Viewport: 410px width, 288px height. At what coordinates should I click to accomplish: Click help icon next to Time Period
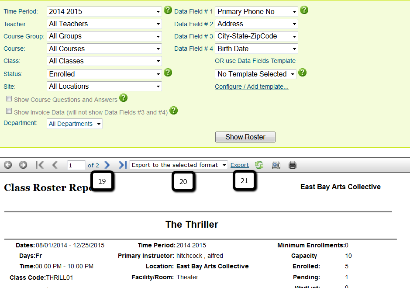click(x=168, y=10)
